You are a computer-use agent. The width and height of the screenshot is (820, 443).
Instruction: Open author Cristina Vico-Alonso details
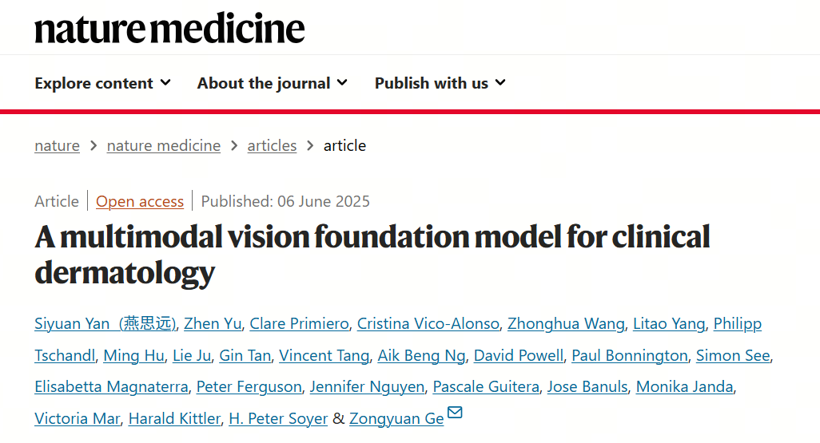[428, 323]
